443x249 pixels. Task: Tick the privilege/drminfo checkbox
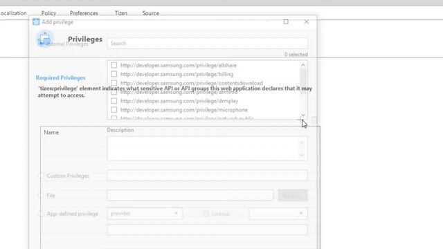114,92
